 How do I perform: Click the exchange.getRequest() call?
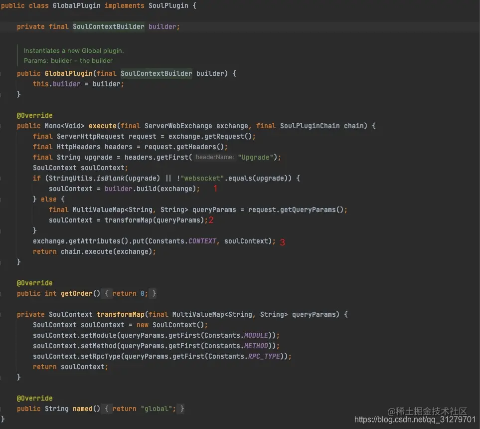(x=210, y=136)
